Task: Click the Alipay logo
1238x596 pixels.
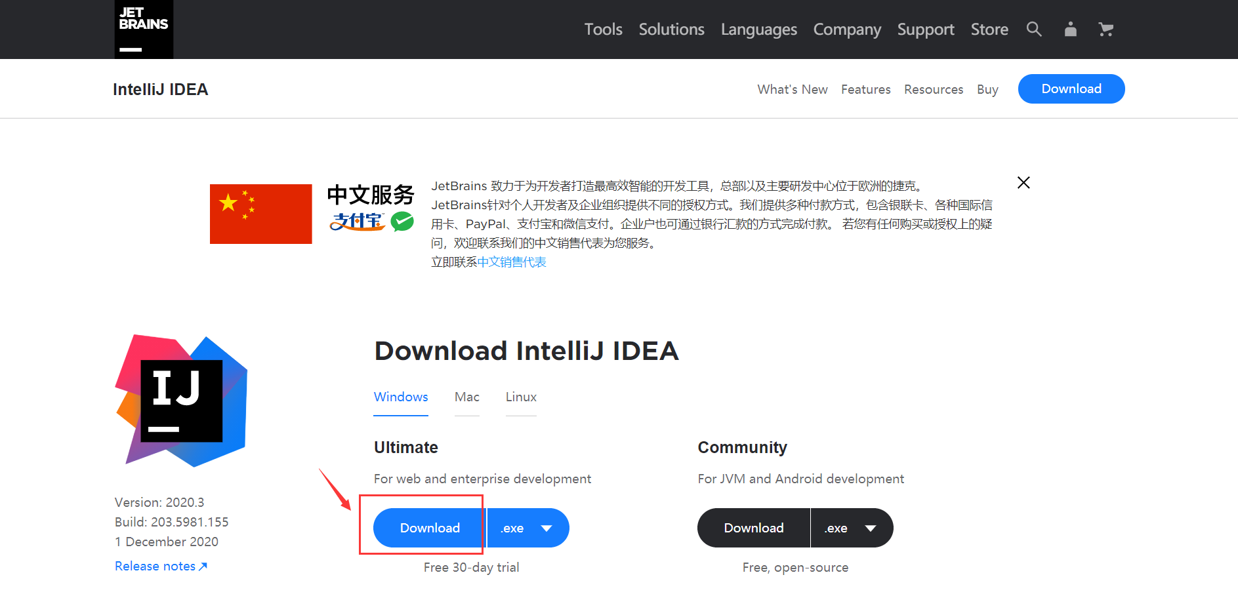Action: [x=357, y=222]
